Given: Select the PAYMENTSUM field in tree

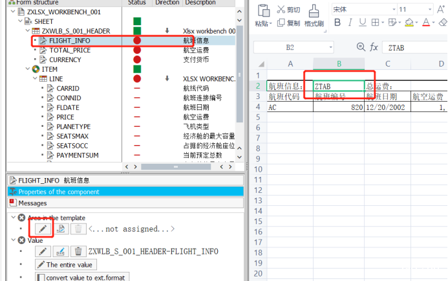Looking at the screenshot, I should pos(78,155).
